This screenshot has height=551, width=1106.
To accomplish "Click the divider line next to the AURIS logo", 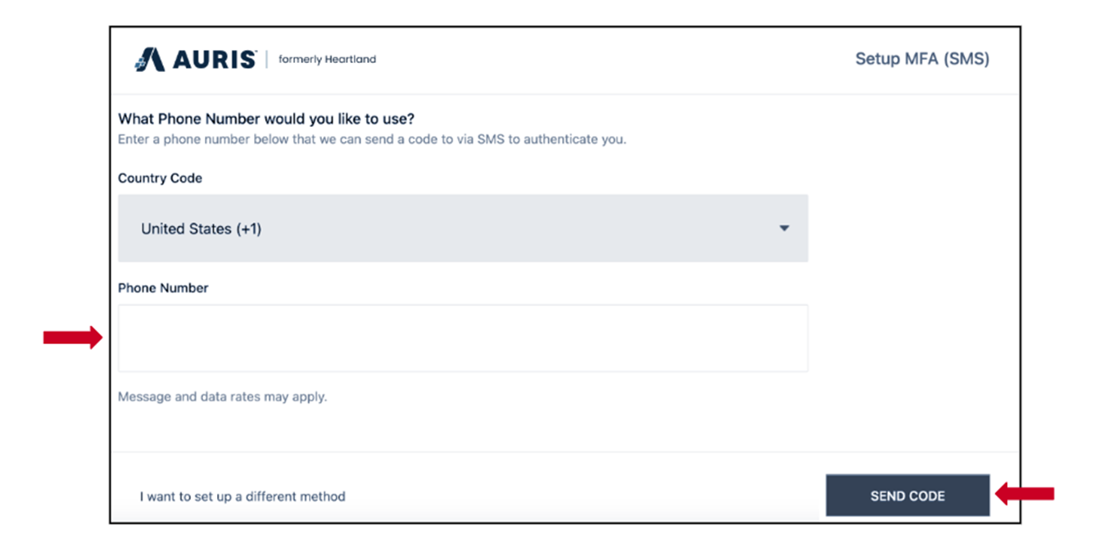I will pyautogui.click(x=267, y=59).
